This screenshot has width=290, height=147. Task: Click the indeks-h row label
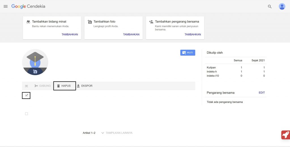pos(212,72)
